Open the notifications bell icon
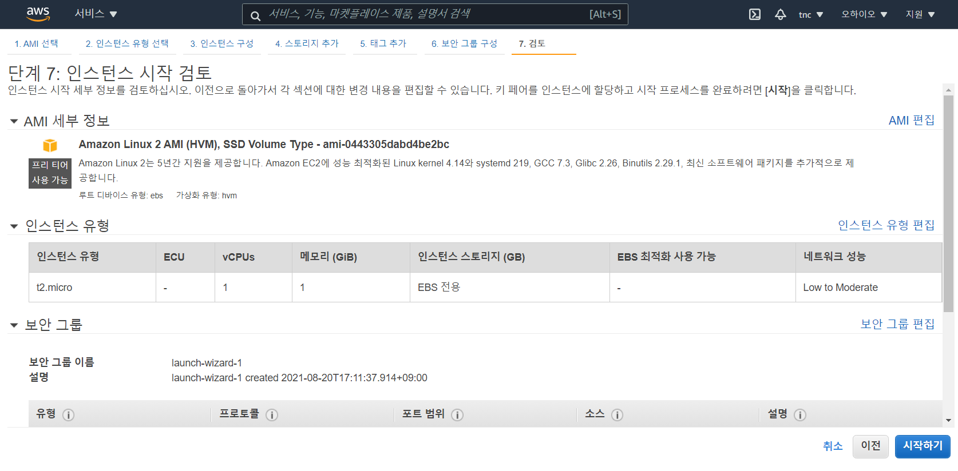This screenshot has height=471, width=958. [x=780, y=14]
